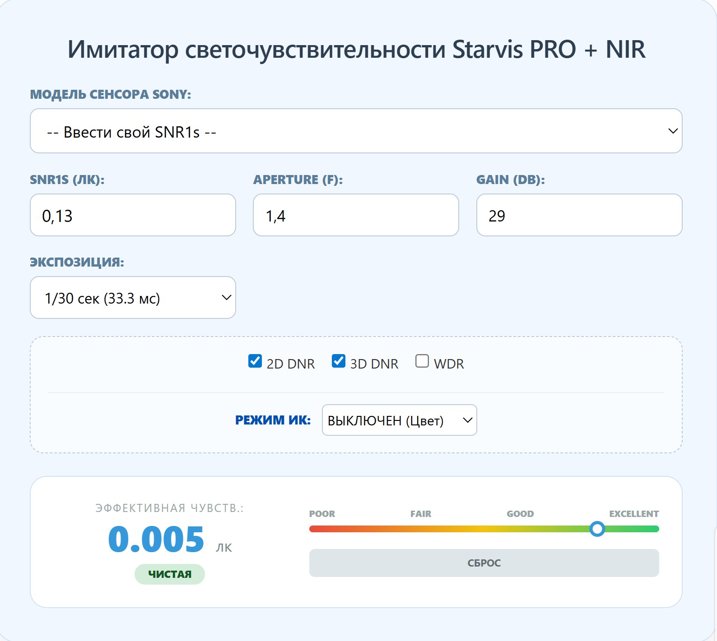Open the exposure time dropdown
The width and height of the screenshot is (717, 641).
pyautogui.click(x=133, y=298)
